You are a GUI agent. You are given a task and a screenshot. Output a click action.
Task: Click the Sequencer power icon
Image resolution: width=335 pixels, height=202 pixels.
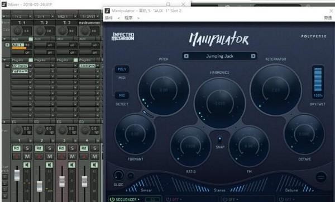(112, 199)
